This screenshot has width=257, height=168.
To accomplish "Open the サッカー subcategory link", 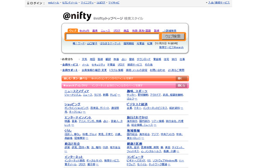I will [131, 95].
